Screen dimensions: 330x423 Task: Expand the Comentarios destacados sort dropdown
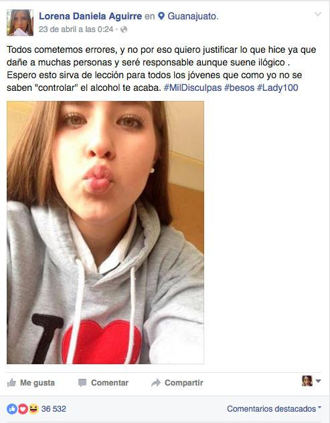pyautogui.click(x=274, y=409)
